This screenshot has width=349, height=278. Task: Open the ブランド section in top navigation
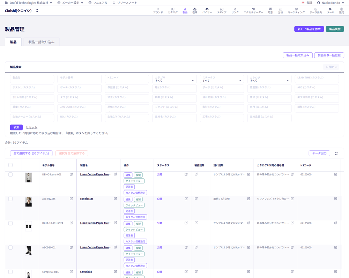[158, 11]
